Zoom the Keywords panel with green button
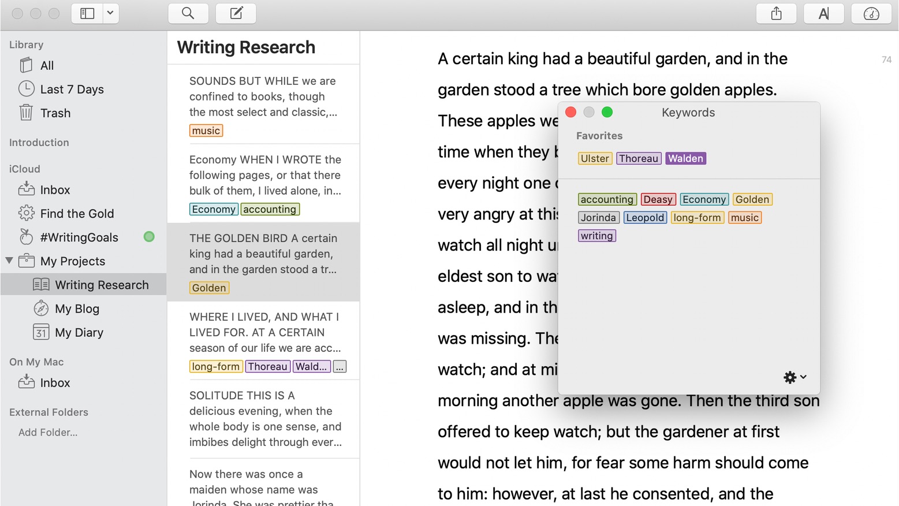The width and height of the screenshot is (899, 506). (x=607, y=112)
